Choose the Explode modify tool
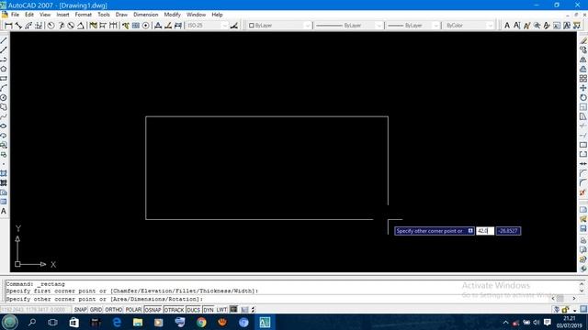 coord(583,192)
